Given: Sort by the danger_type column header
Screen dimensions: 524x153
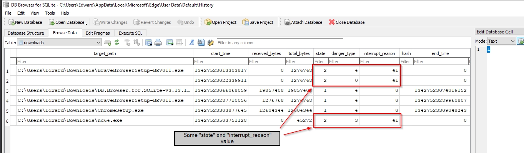Looking at the screenshot, I should pos(343,53).
